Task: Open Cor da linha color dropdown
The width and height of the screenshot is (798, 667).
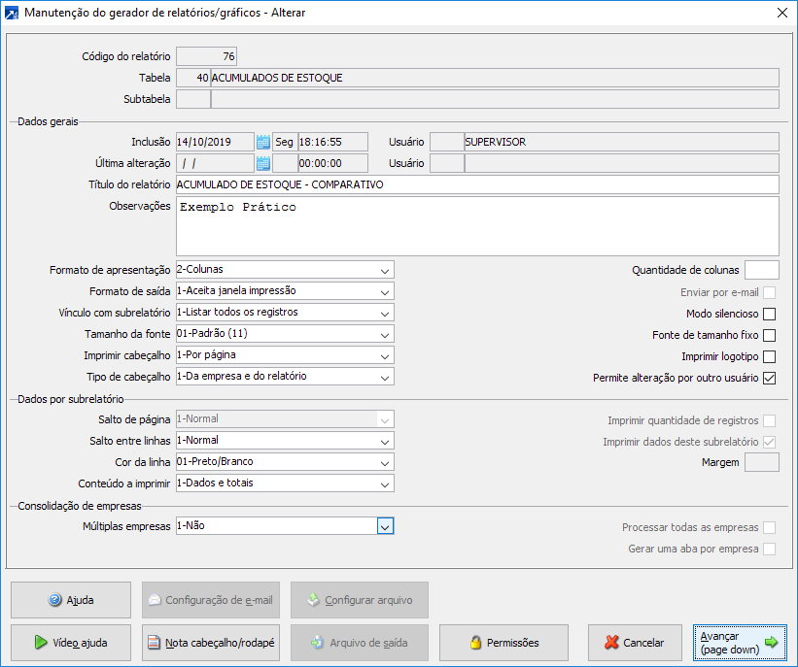Action: (385, 462)
